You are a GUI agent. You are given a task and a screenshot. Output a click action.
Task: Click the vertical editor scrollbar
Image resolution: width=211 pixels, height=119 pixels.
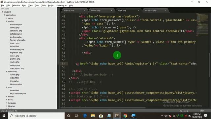coord(209,65)
